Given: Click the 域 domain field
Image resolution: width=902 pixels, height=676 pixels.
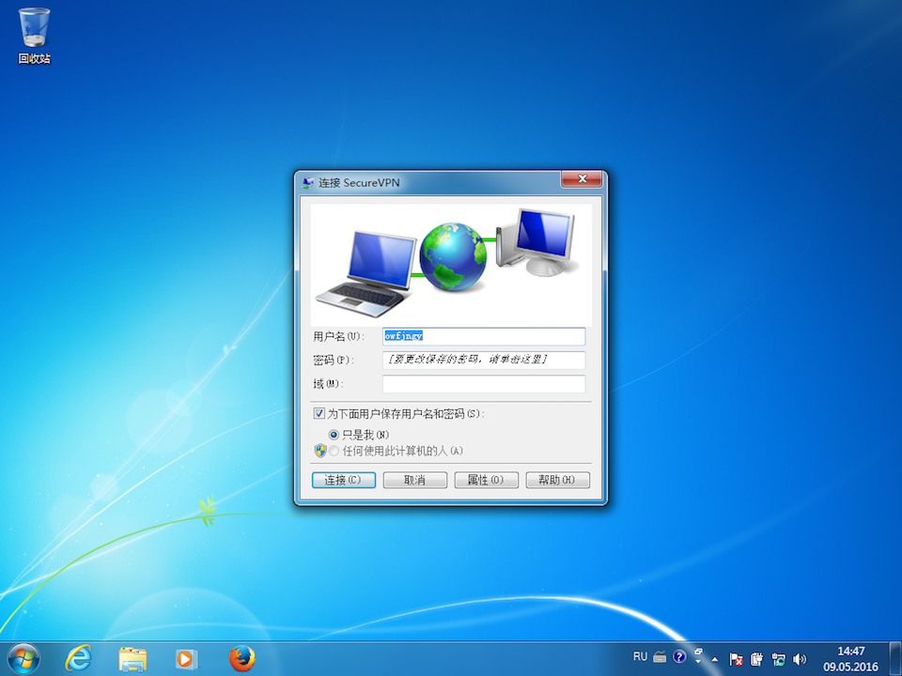Looking at the screenshot, I should tap(484, 383).
